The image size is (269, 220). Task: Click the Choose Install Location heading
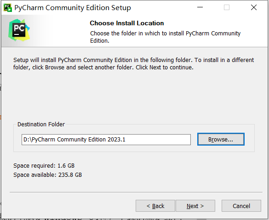click(x=127, y=23)
